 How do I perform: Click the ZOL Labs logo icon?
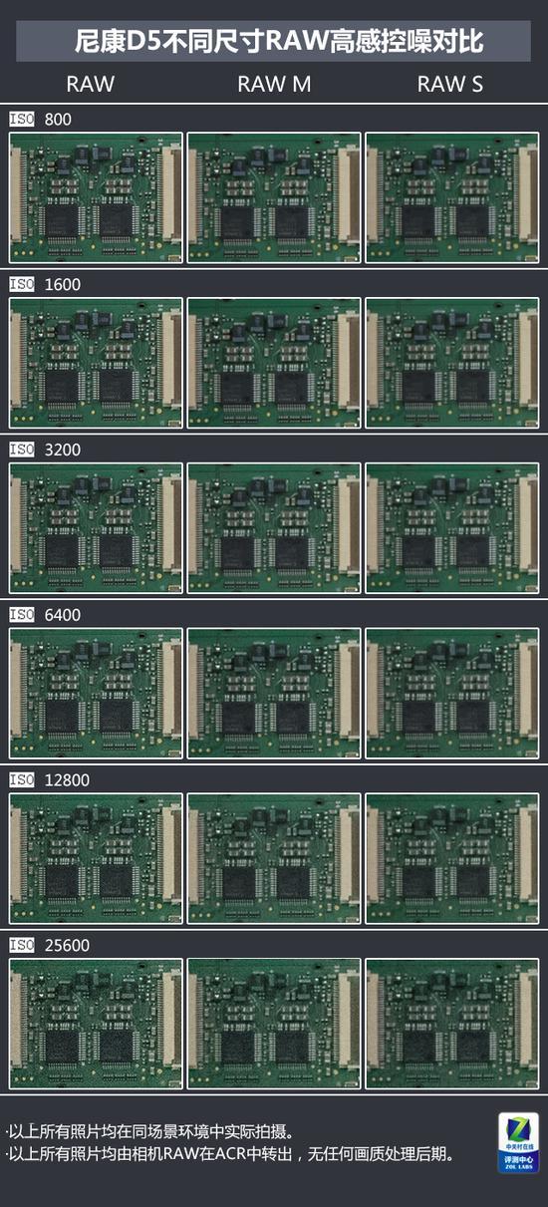coord(518,1142)
